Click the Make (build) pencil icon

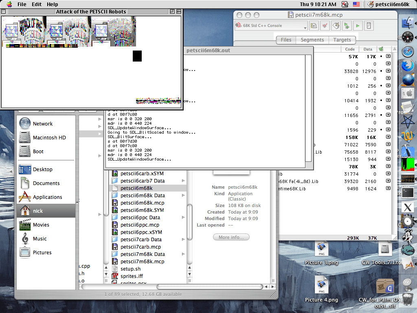pyautogui.click(x=336, y=26)
